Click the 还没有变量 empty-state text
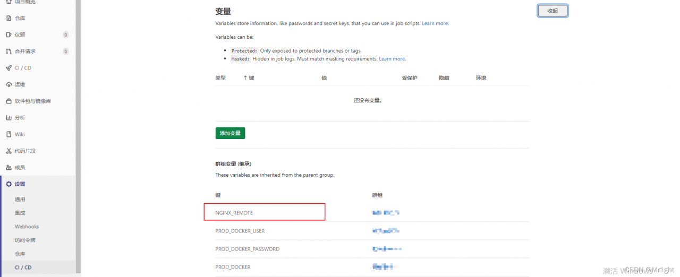This screenshot has width=680, height=277. tap(368, 100)
